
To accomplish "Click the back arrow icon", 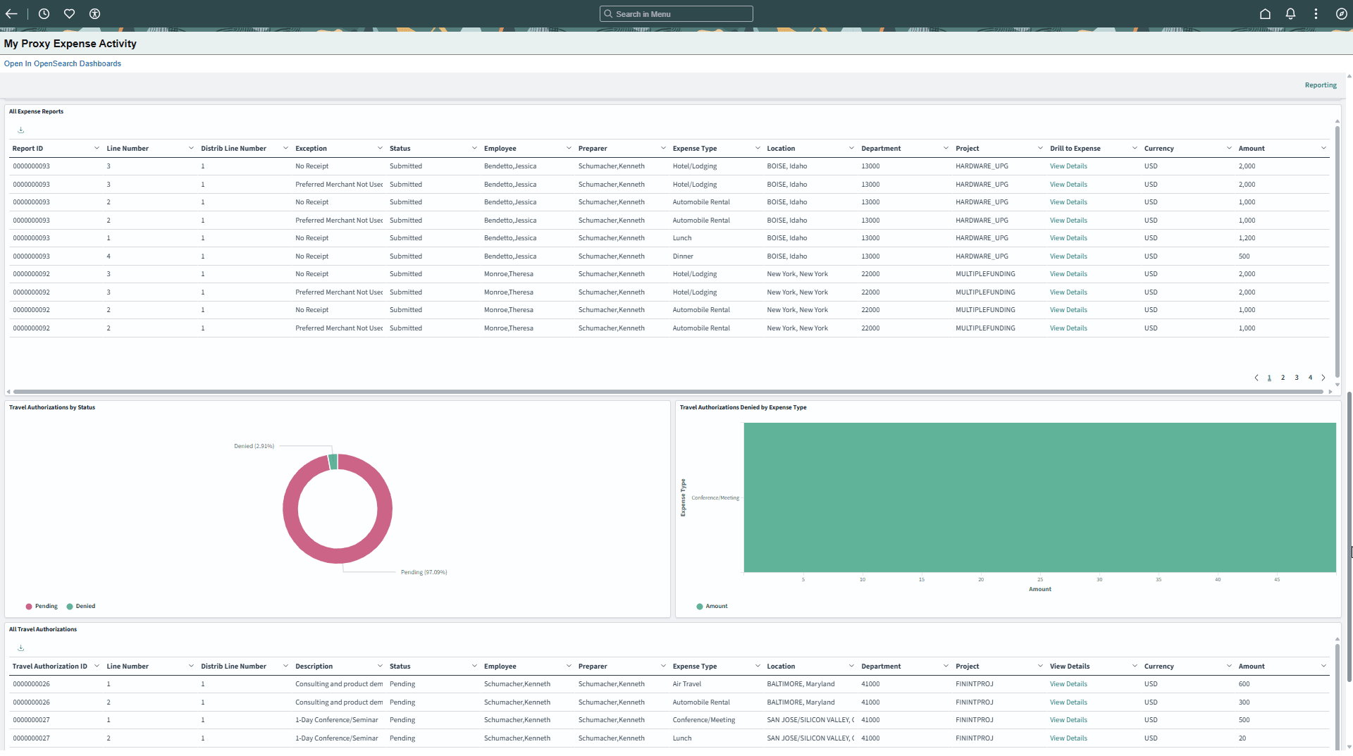I will pos(11,13).
